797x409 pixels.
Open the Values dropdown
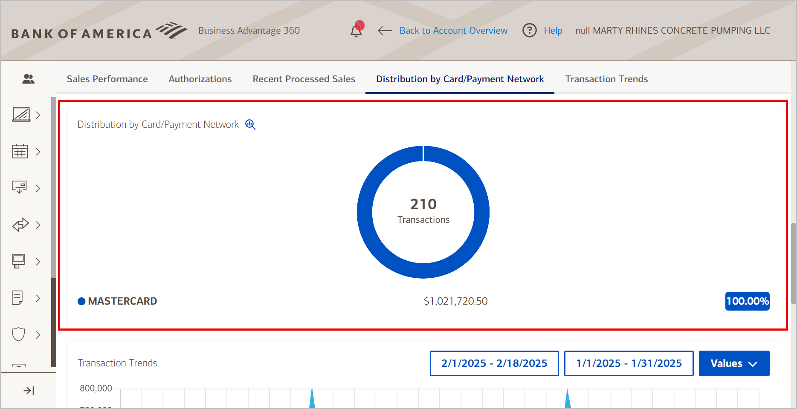[x=734, y=363]
